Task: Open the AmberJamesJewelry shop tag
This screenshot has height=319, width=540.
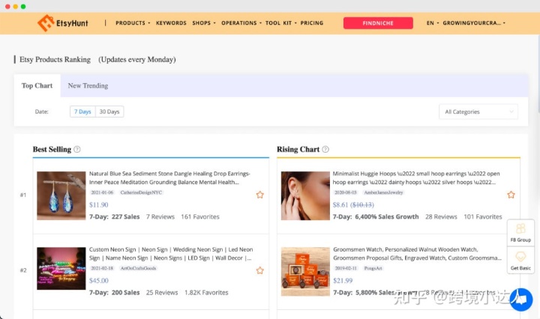Action: [383, 192]
